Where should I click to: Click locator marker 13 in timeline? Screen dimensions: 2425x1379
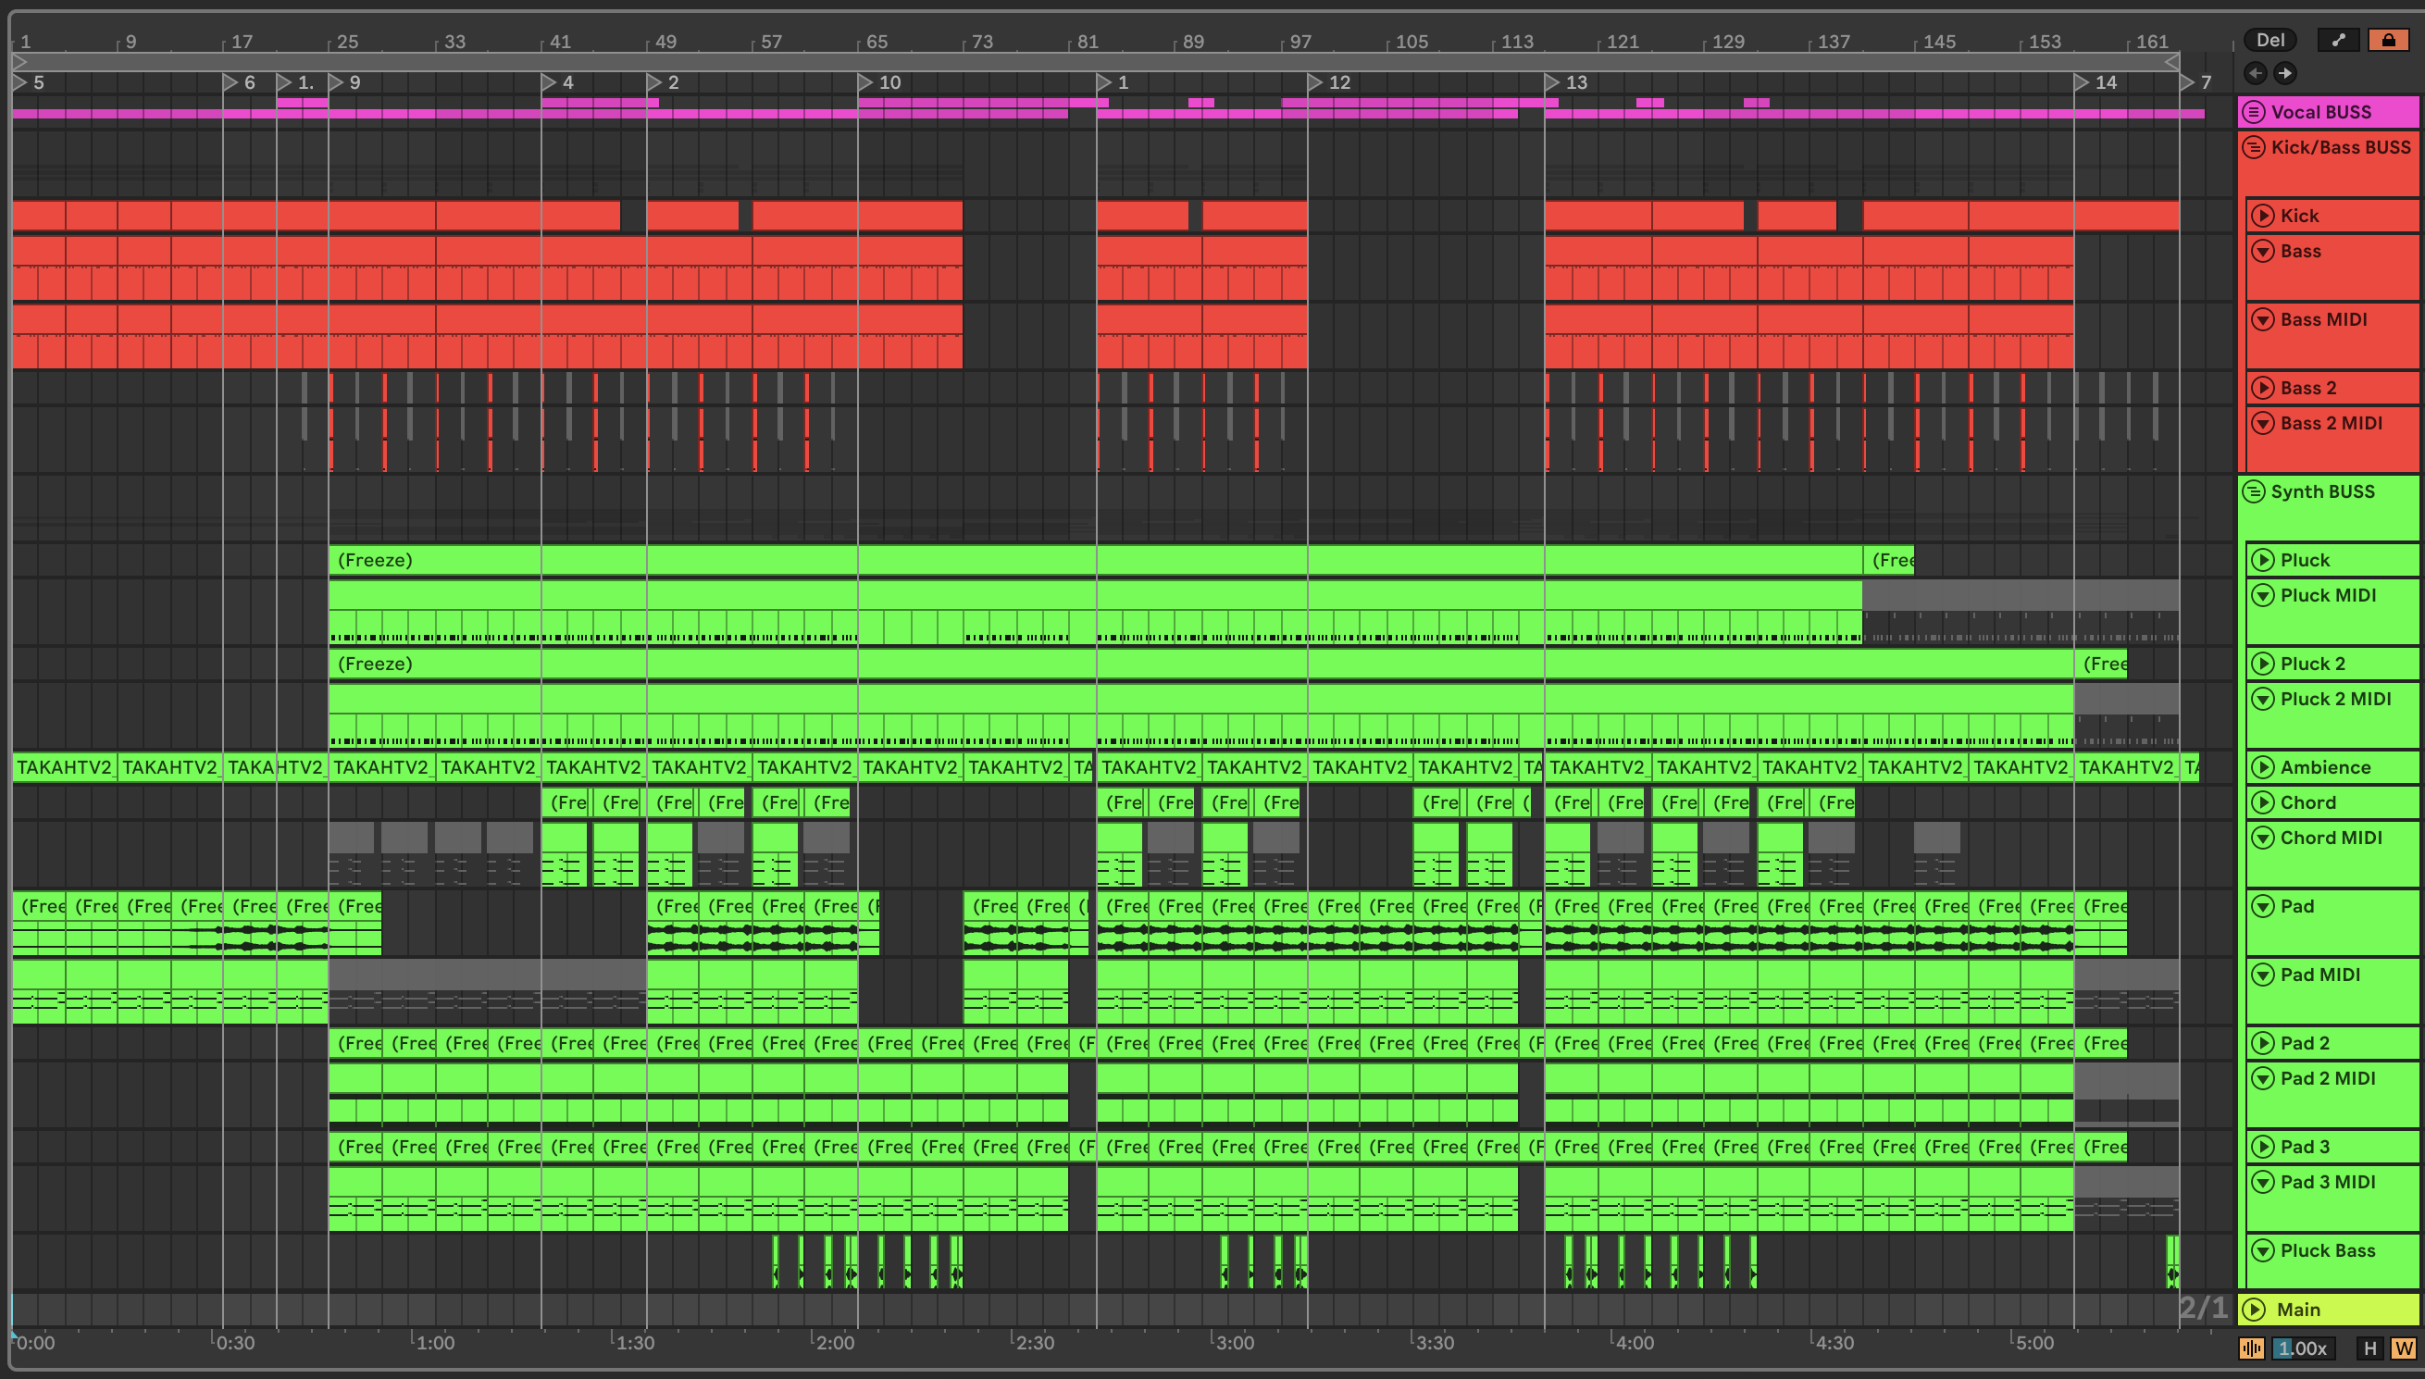pyautogui.click(x=1553, y=82)
